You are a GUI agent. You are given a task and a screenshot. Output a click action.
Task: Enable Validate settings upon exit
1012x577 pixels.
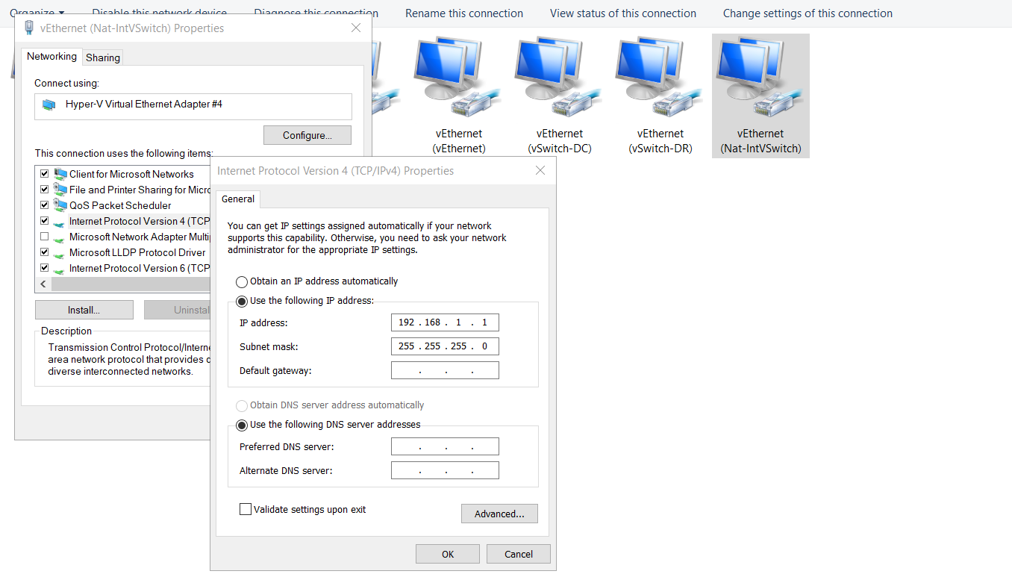(246, 509)
